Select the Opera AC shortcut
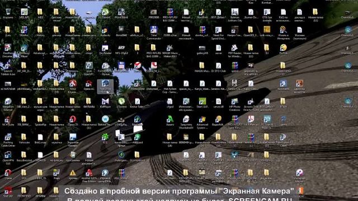358x201 pixels. pyautogui.click(x=89, y=85)
